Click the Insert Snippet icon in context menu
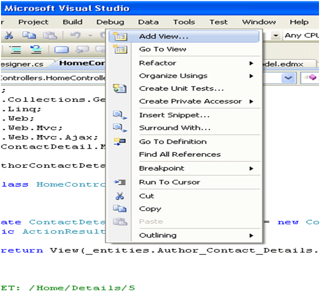Image resolution: width=320 pixels, height=297 pixels. tap(119, 115)
